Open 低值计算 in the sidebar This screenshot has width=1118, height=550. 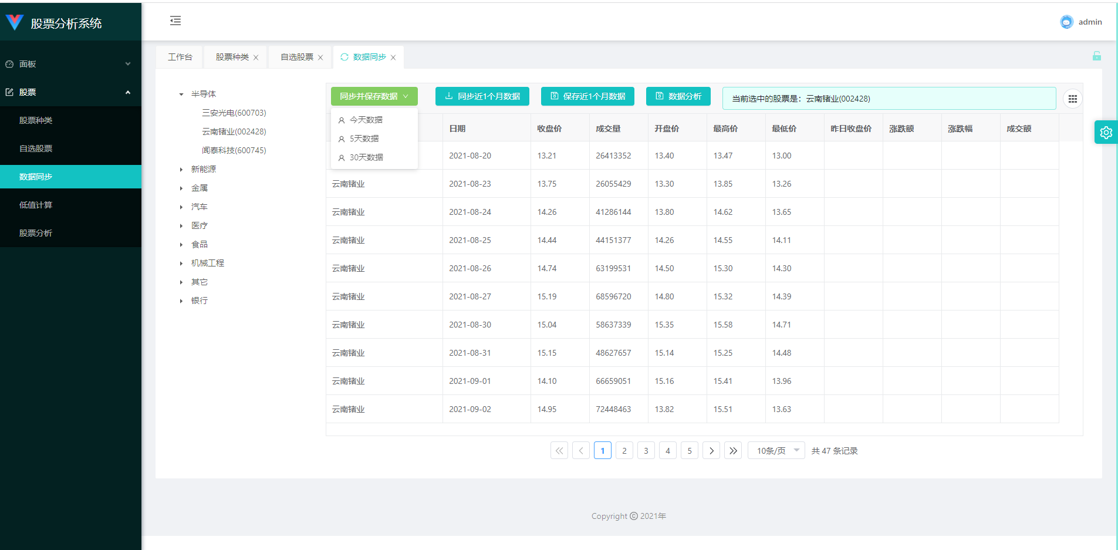coord(70,205)
